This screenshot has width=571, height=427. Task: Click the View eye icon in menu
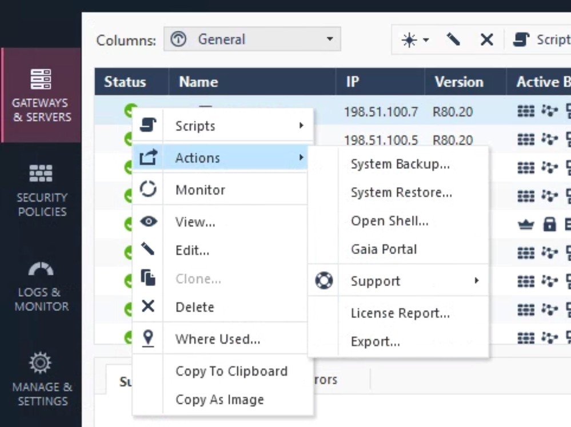point(149,221)
